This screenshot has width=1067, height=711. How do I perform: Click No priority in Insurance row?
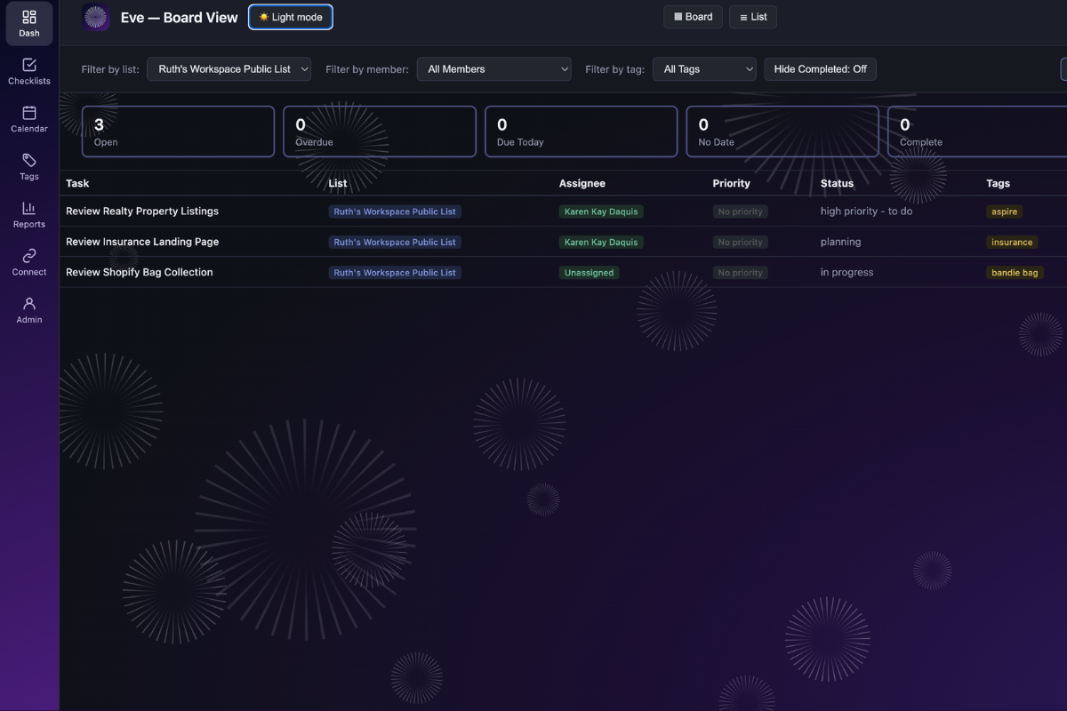741,242
